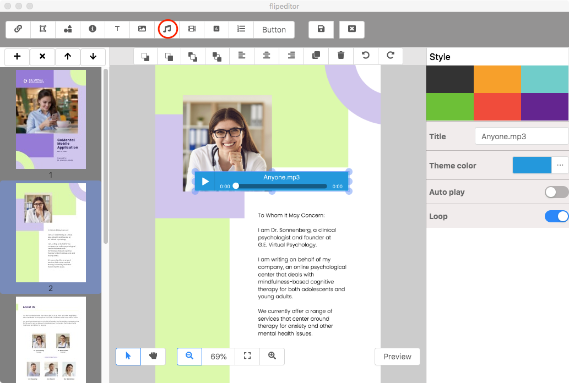Screen dimensions: 569x383
Task: Choose the Text tool
Action: [x=117, y=29]
